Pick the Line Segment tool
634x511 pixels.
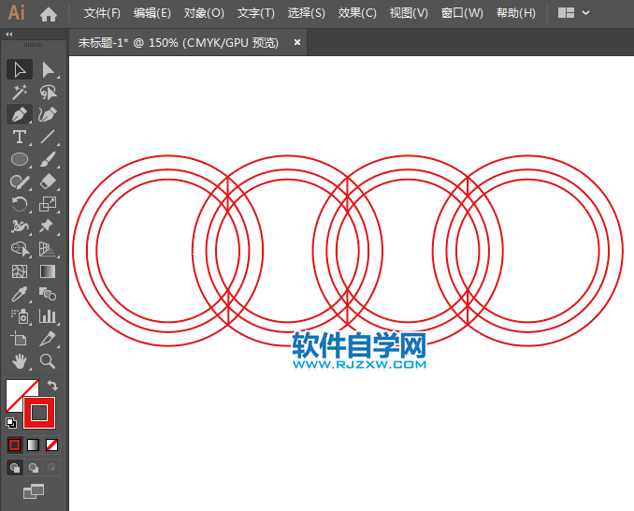(x=48, y=137)
